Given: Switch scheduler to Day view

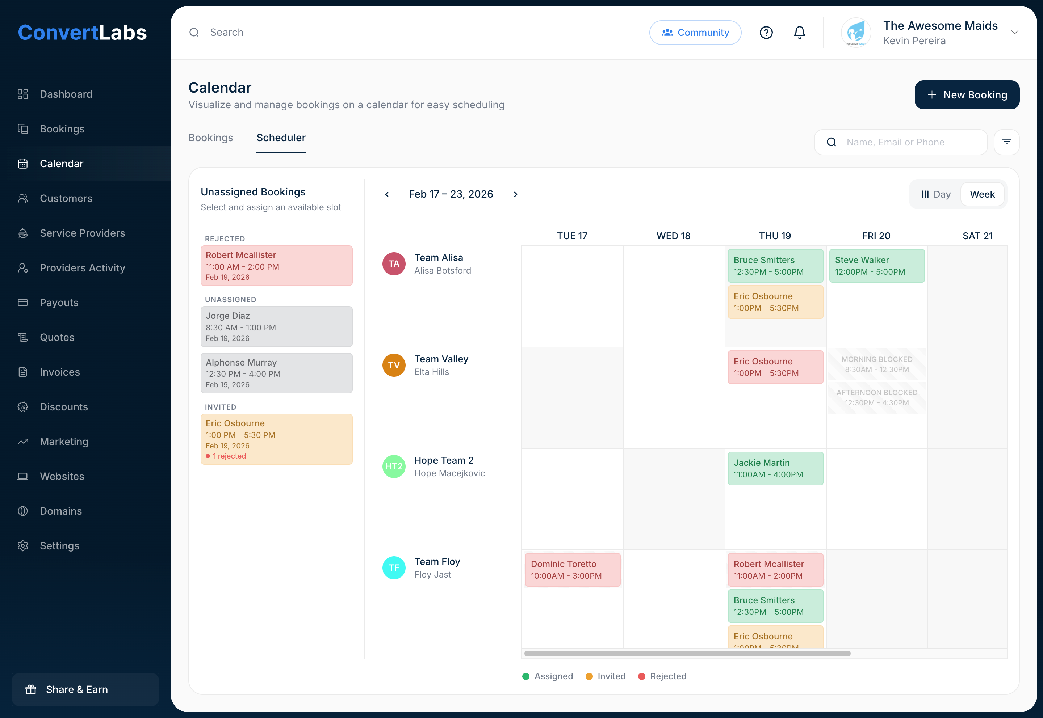Looking at the screenshot, I should (x=935, y=194).
